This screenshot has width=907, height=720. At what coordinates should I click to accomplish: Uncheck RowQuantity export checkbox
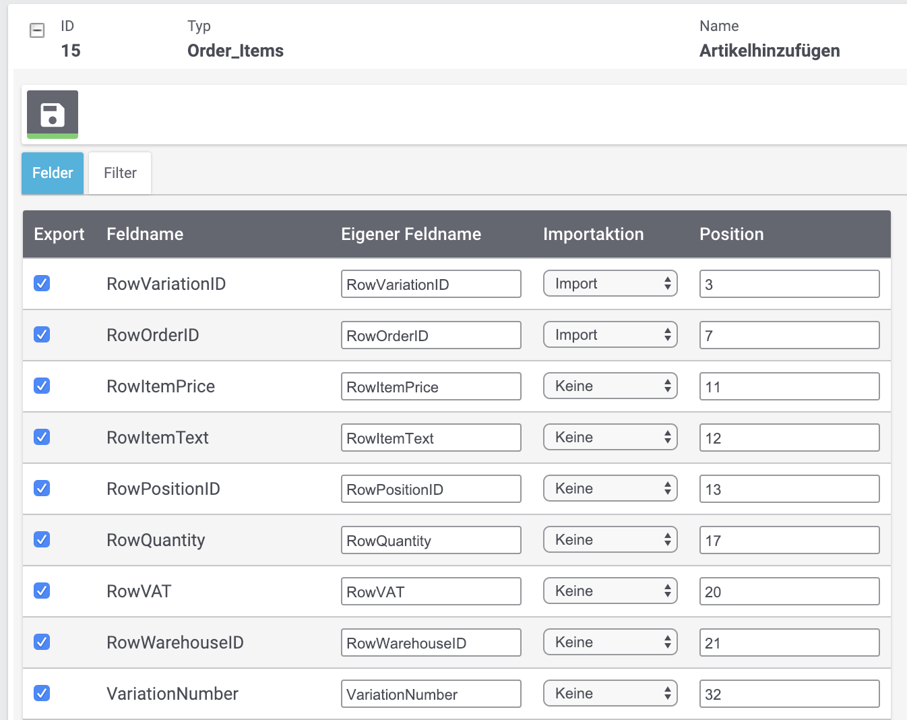pyautogui.click(x=42, y=539)
